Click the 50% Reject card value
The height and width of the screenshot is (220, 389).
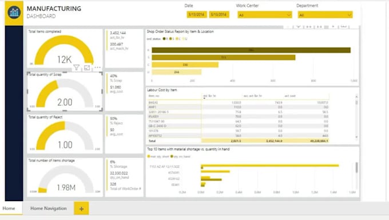114,119
